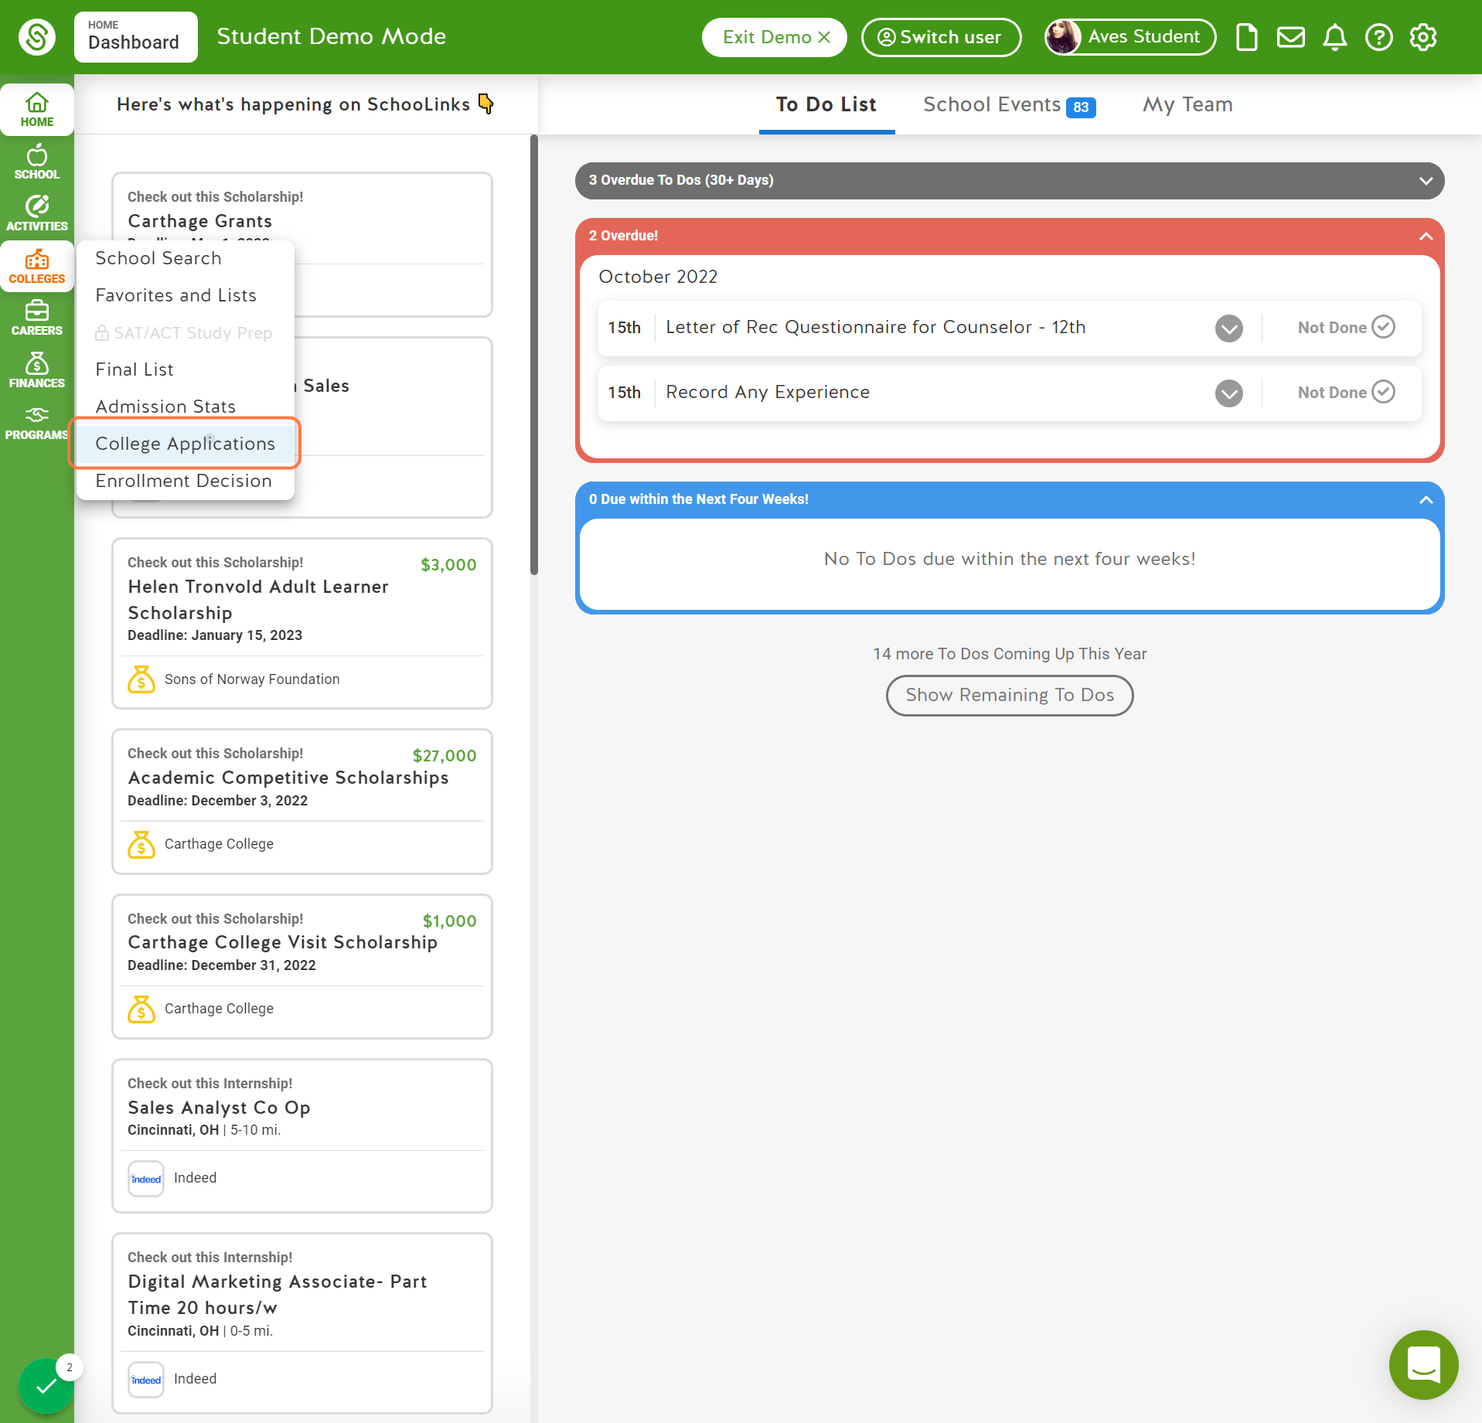Click the $1,000 scholarship amount
1482x1423 pixels.
point(449,921)
